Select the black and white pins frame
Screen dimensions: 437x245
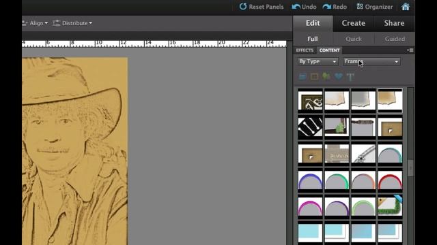pos(310,127)
